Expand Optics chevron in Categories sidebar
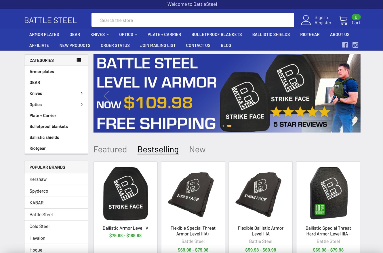Image resolution: width=383 pixels, height=253 pixels. (x=82, y=104)
